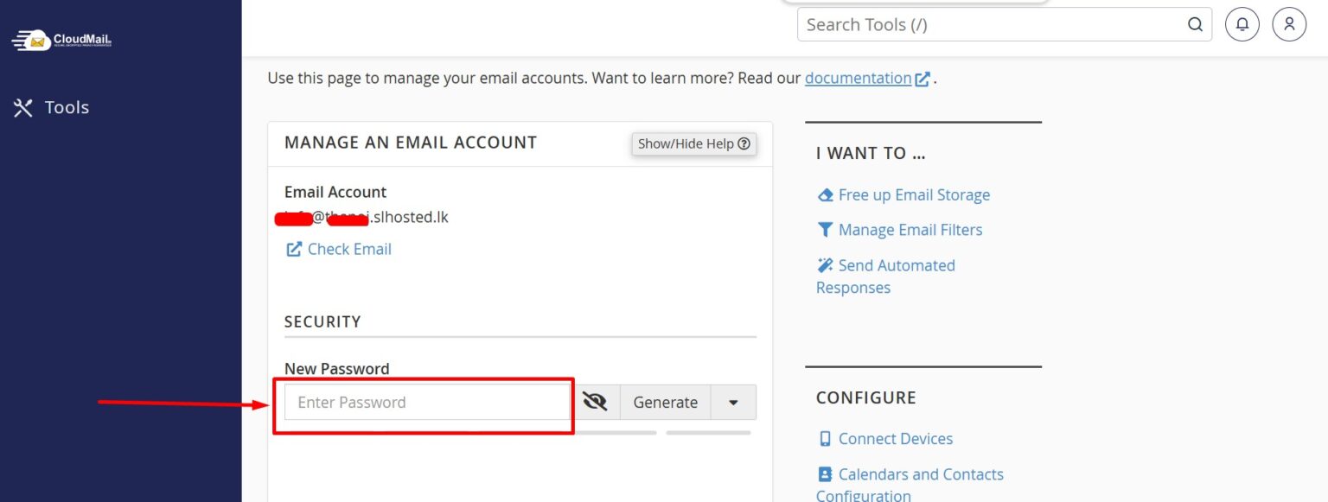1328x502 pixels.
Task: Click Connect Devices link
Action: coord(895,439)
